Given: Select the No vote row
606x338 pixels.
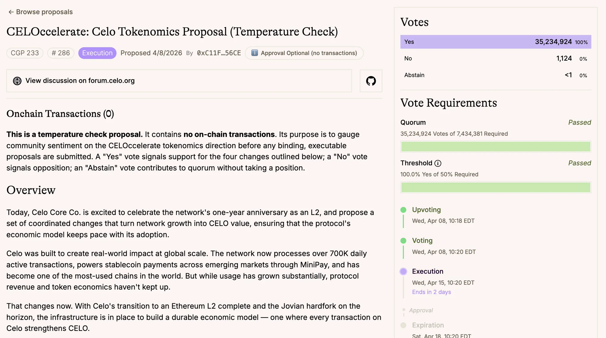Looking at the screenshot, I should [x=496, y=59].
